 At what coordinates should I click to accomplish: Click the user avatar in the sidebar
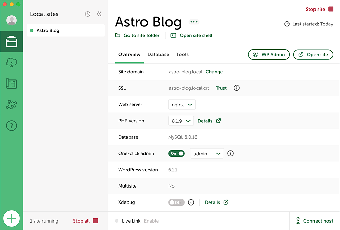click(x=11, y=20)
